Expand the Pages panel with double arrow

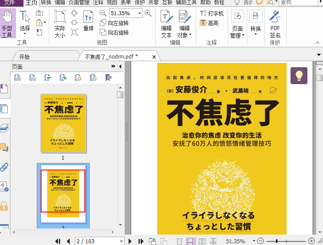point(113,66)
